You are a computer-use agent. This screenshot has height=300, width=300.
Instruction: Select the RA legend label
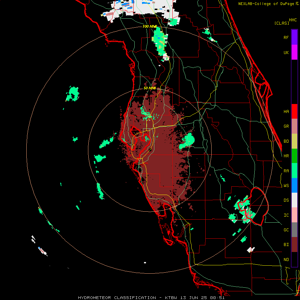coord(286,171)
